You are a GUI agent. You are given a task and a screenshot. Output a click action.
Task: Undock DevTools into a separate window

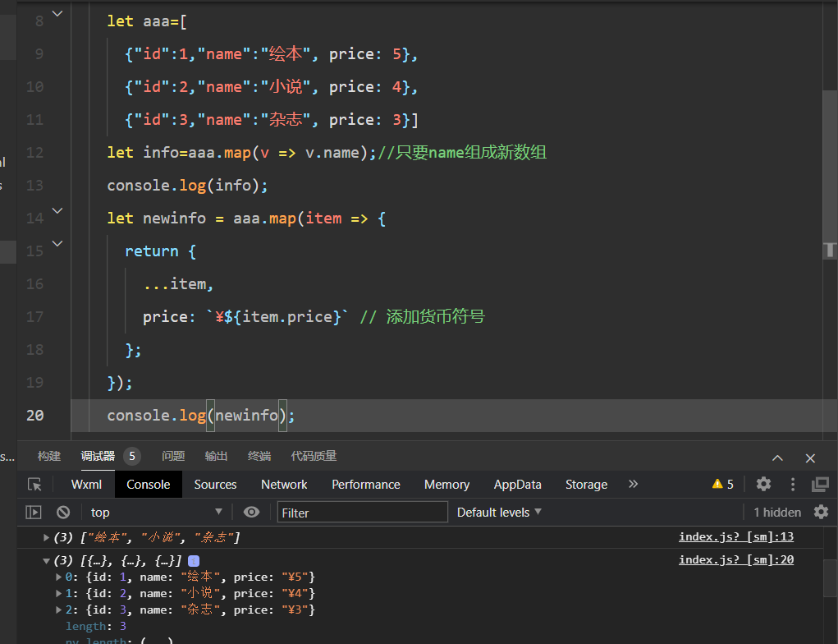pos(820,485)
